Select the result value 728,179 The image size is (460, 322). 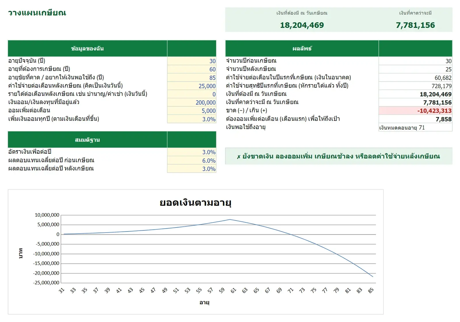[415, 86]
